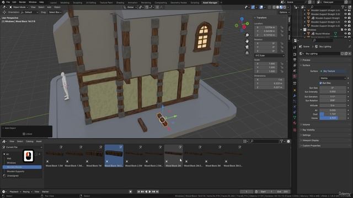Click the Options button in viewport header
The height and width of the screenshot is (198, 353).
(x=284, y=12)
